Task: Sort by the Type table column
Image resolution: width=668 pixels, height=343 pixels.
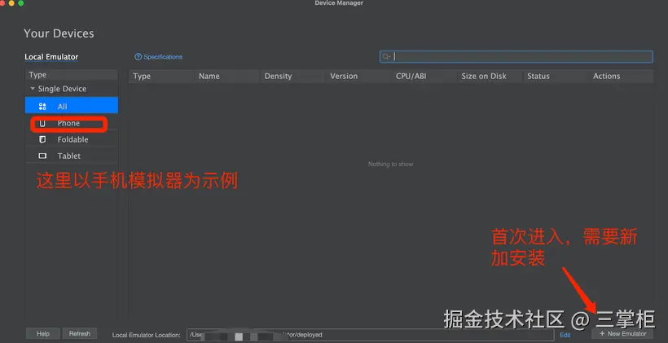Action: [x=161, y=76]
